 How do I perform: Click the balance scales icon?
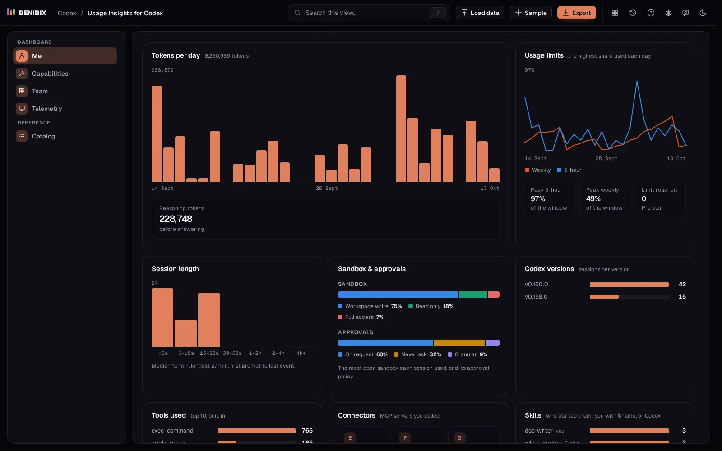(x=668, y=13)
